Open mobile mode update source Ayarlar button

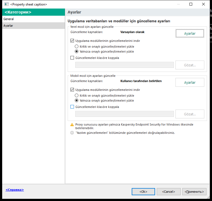pyautogui.click(x=190, y=82)
